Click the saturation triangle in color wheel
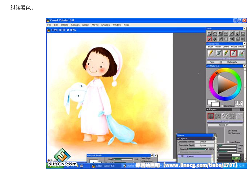This screenshot has height=172, width=252. click(225, 84)
